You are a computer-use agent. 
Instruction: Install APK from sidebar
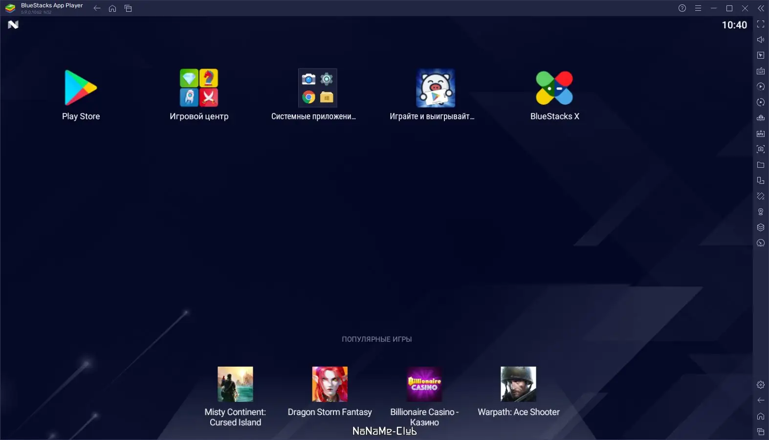click(x=761, y=133)
